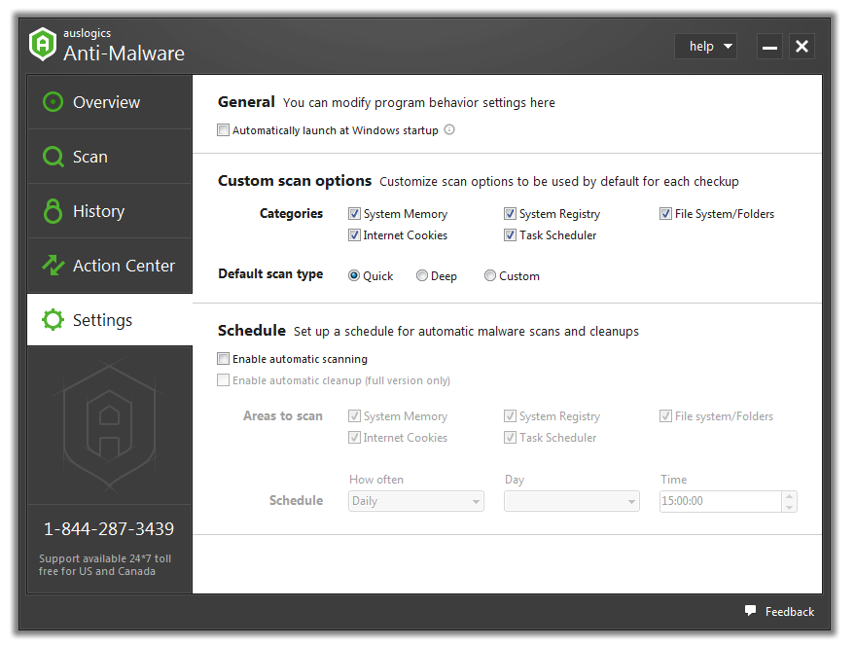Select the Quick default scan type
855x646 pixels.
pos(354,275)
